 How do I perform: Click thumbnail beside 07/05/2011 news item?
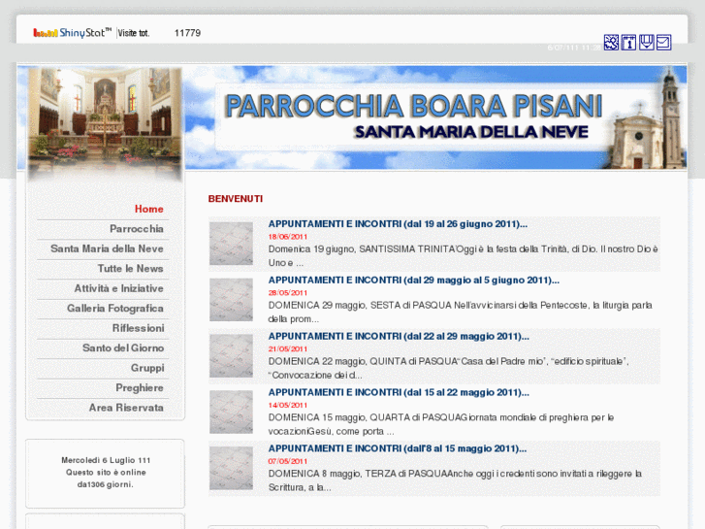coord(231,468)
